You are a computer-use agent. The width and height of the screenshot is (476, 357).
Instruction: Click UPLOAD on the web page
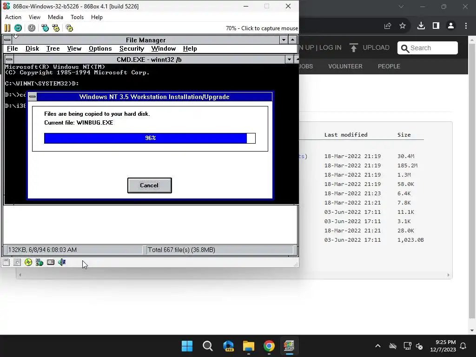tap(370, 48)
